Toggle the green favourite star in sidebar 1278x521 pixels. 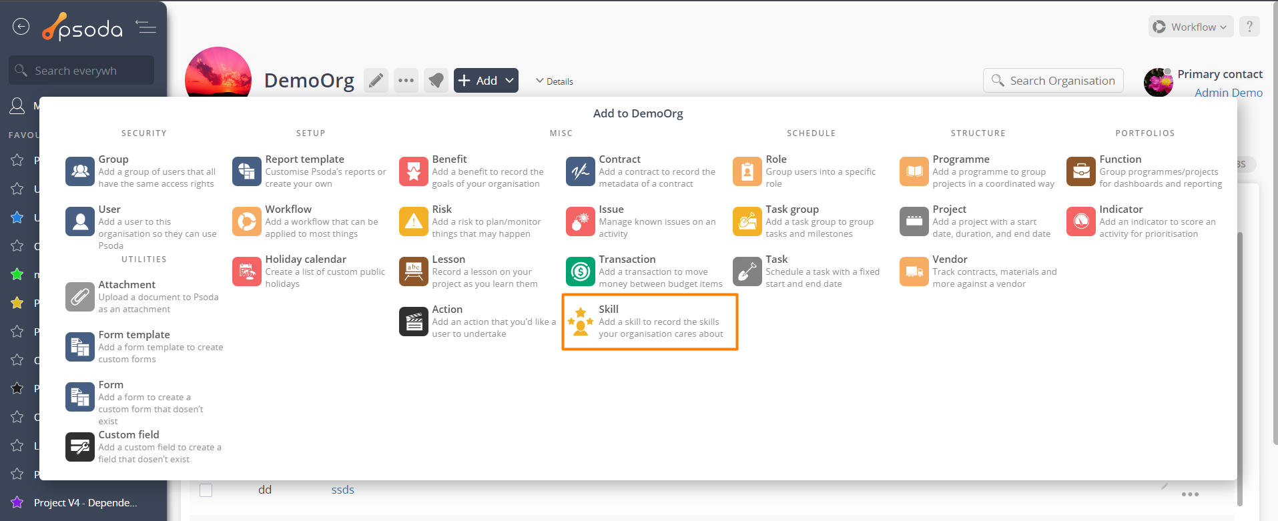17,274
